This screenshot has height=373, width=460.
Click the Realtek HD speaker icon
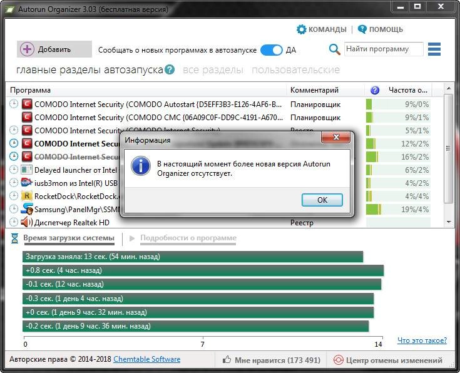27,222
